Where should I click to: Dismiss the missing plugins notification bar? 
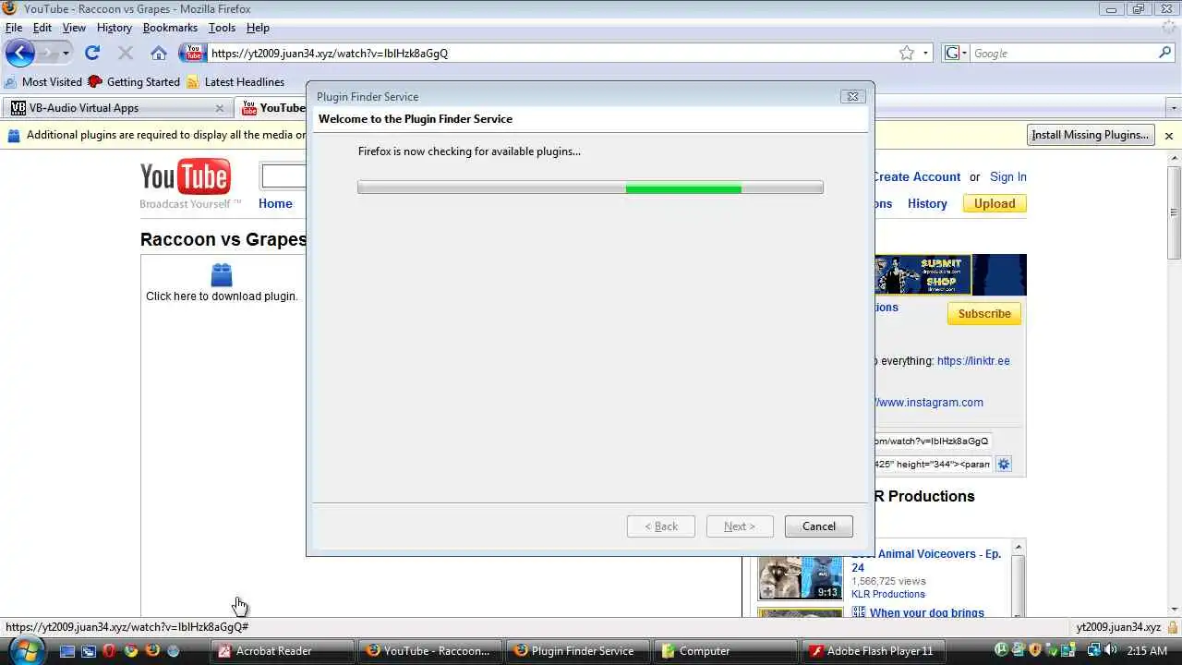tap(1168, 135)
